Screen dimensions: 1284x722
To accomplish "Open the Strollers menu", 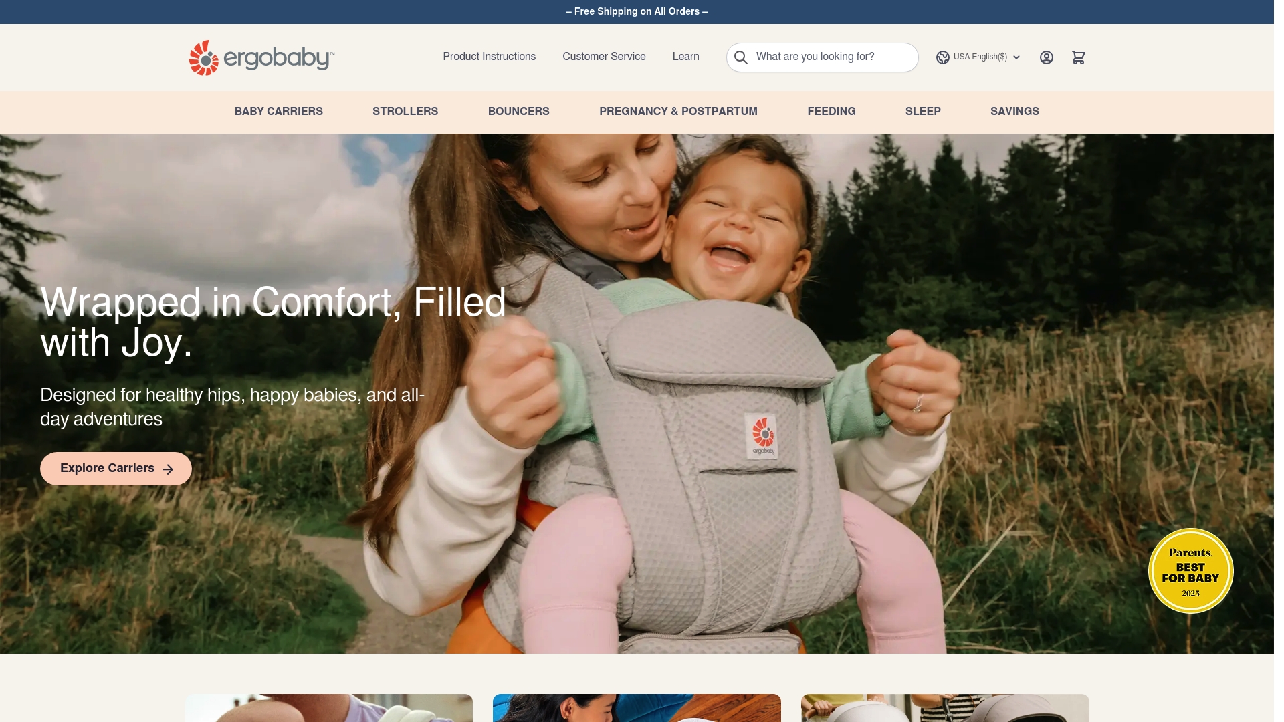I will coord(405,112).
